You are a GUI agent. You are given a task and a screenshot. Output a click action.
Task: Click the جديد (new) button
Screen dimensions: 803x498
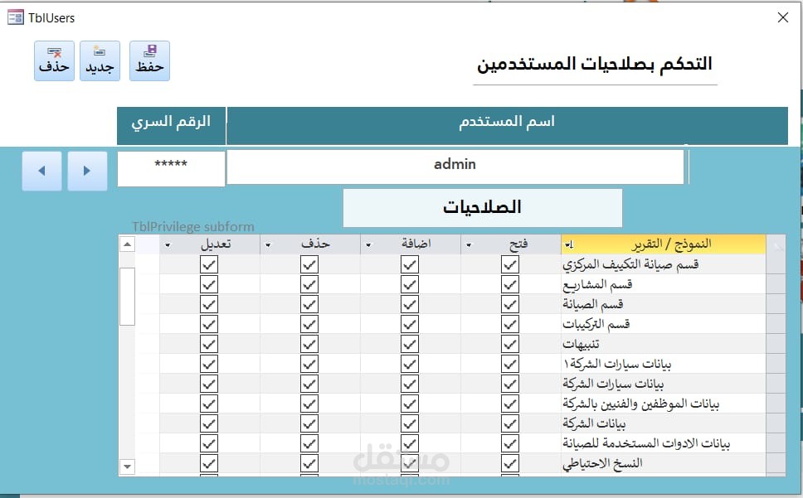point(100,60)
